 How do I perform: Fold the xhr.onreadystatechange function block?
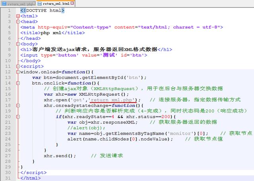pyautogui.click(x=18, y=106)
